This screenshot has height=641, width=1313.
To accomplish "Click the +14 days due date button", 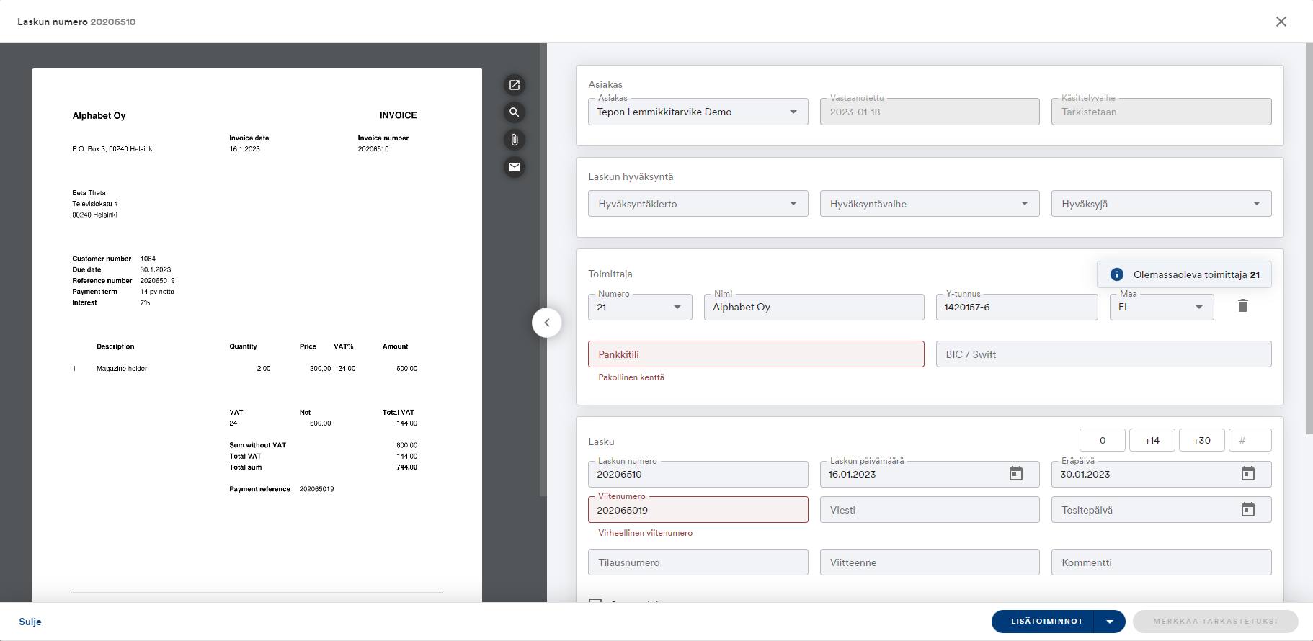I will pyautogui.click(x=1152, y=440).
